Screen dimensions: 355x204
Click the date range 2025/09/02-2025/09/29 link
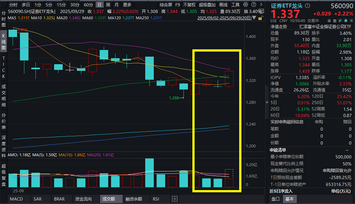[x=224, y=18]
